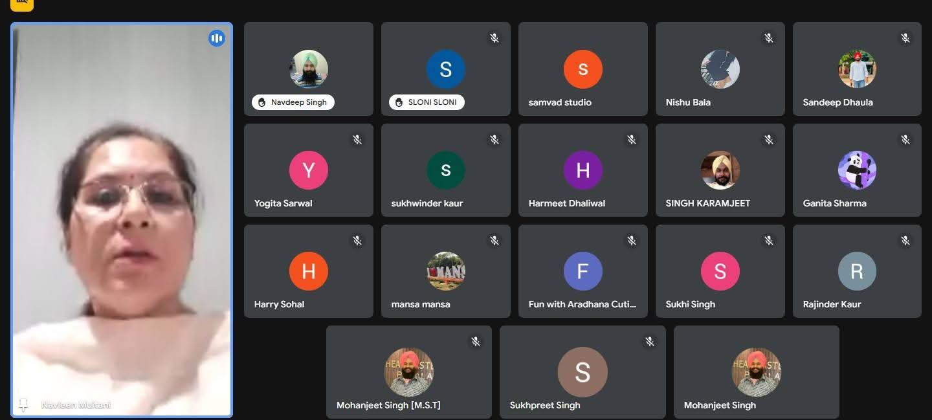Click the blue speaking indicator on Navleen Multani video
The height and width of the screenshot is (420, 932).
[x=217, y=39]
